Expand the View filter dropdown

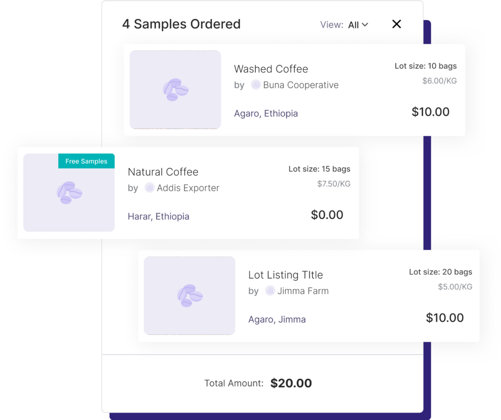click(358, 25)
